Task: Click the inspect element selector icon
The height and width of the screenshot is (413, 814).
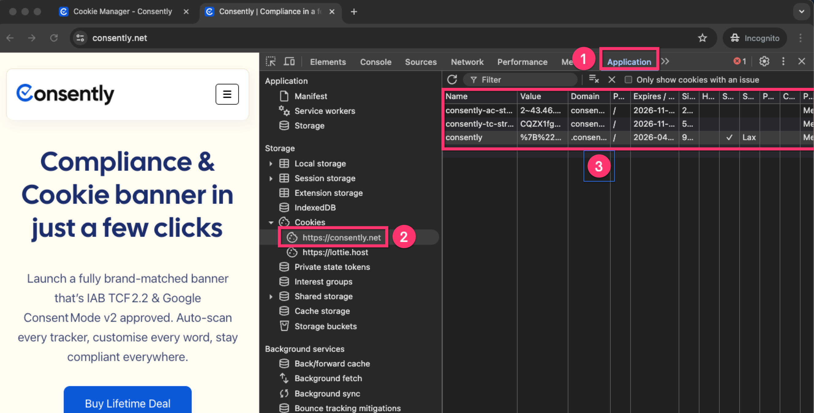Action: click(x=270, y=61)
